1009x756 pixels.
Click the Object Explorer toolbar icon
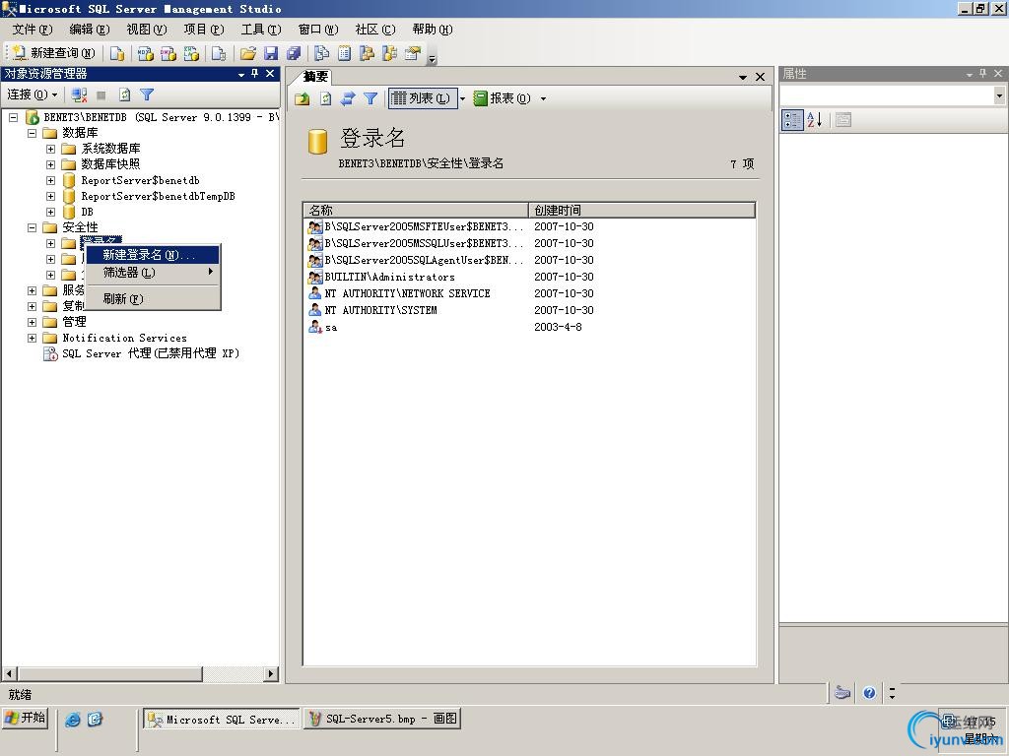(367, 53)
